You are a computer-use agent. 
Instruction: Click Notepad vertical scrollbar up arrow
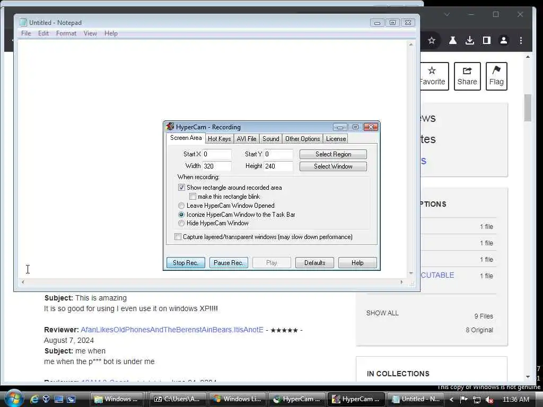tap(411, 45)
